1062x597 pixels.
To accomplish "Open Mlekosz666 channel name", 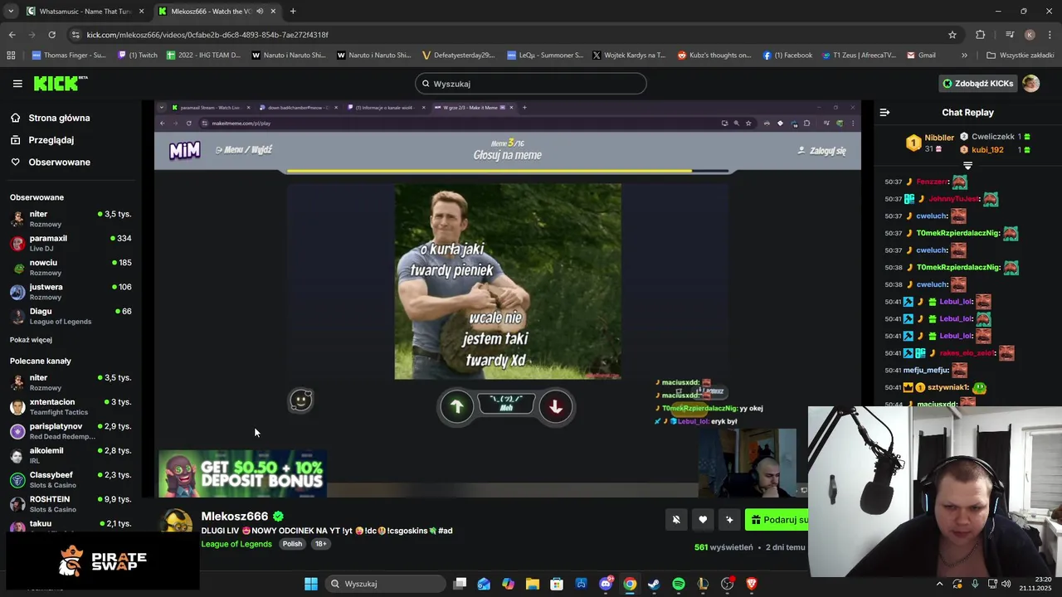I will (x=235, y=517).
